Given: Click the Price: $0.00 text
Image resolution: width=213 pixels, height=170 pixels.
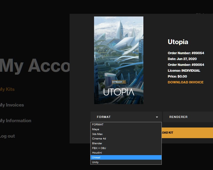Looking at the screenshot, I should tap(177, 76).
